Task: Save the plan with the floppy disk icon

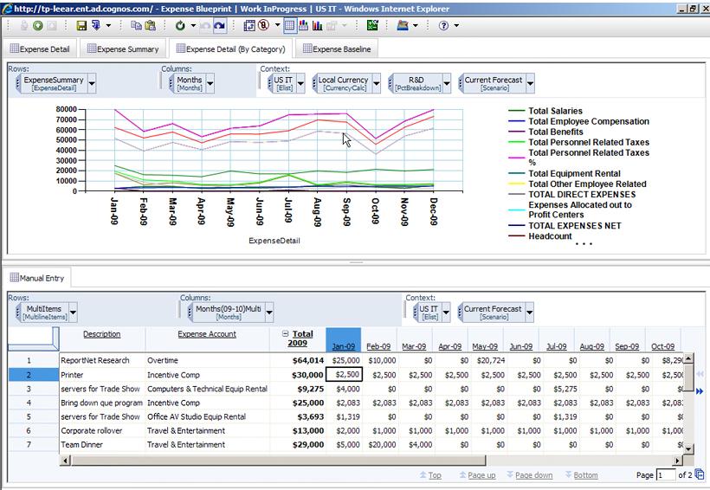Action: [81, 26]
